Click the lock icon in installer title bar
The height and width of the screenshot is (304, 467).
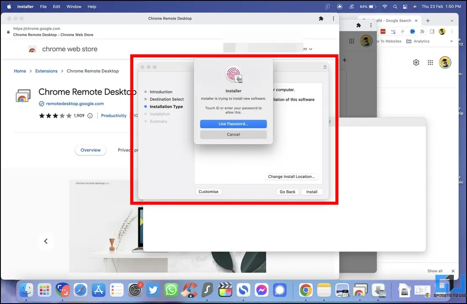click(x=325, y=67)
